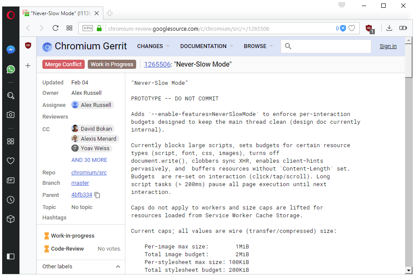
Task: Open the CHANGES dropdown menu
Action: tap(153, 46)
